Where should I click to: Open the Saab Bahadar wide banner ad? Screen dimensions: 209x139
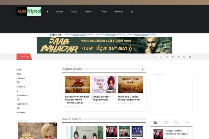pyautogui.click(x=104, y=45)
